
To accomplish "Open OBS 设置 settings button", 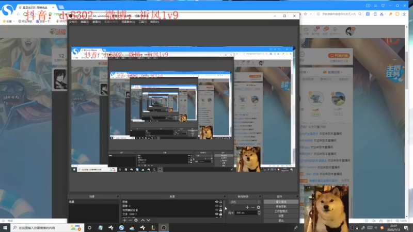I will 281,216.
